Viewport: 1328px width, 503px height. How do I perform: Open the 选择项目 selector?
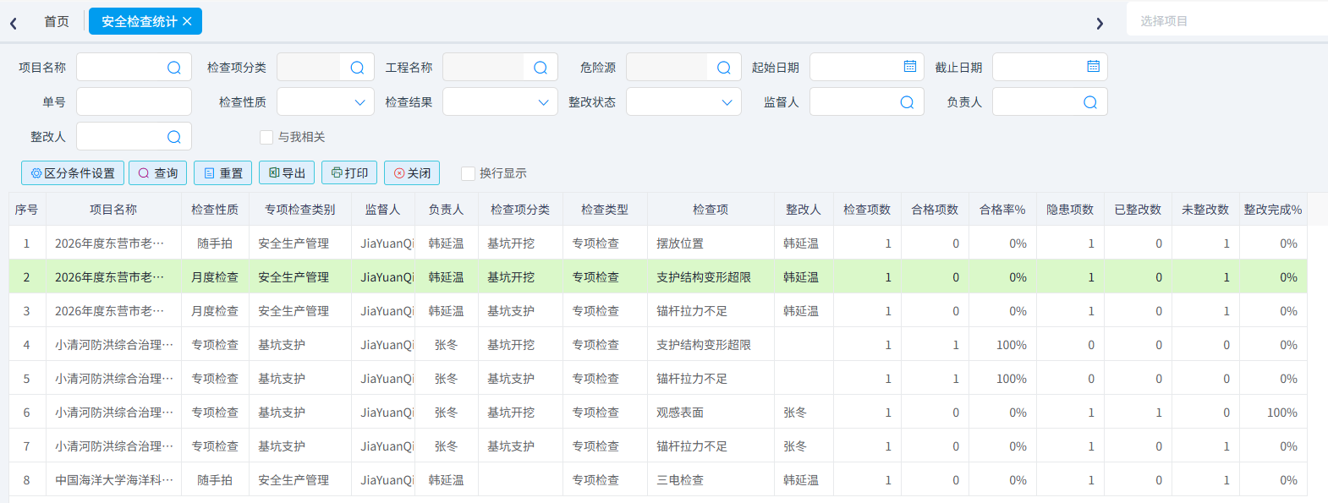[1226, 20]
